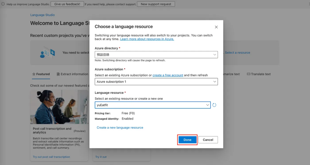Viewport: 310px width, 165px height.
Task: Click the star icon on Featured tab
Action: [x=34, y=74]
